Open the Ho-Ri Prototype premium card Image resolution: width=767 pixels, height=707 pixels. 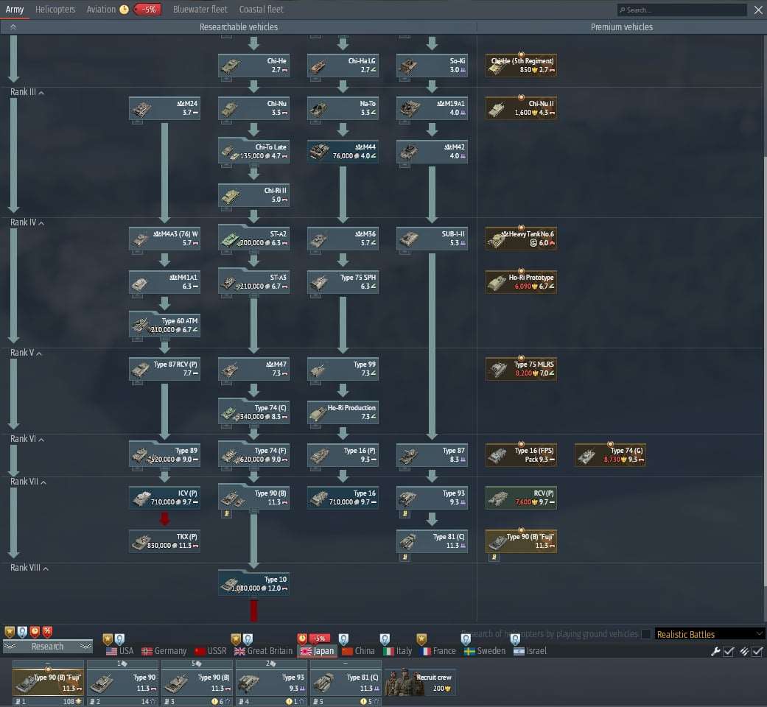click(x=521, y=282)
